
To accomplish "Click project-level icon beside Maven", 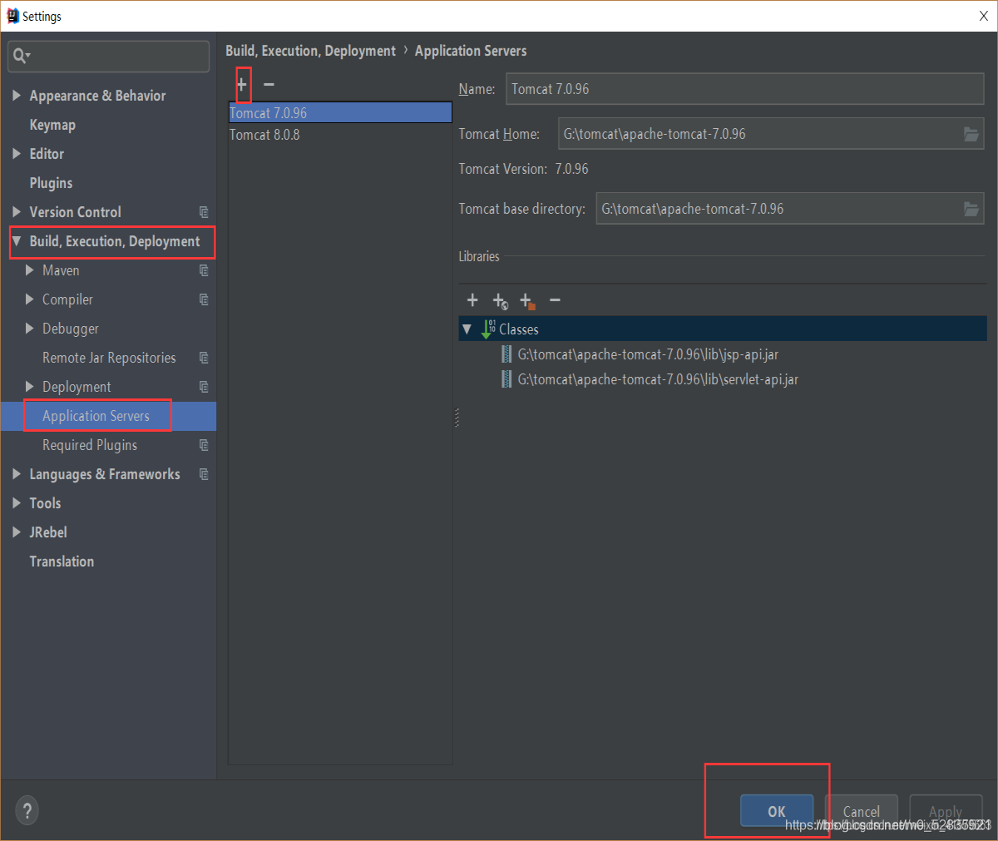I will (204, 270).
